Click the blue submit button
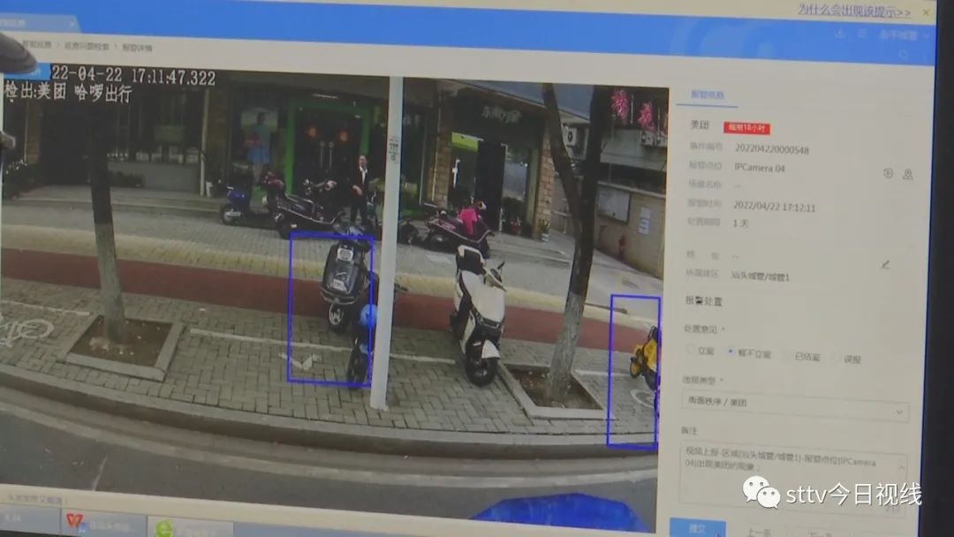 click(x=697, y=527)
